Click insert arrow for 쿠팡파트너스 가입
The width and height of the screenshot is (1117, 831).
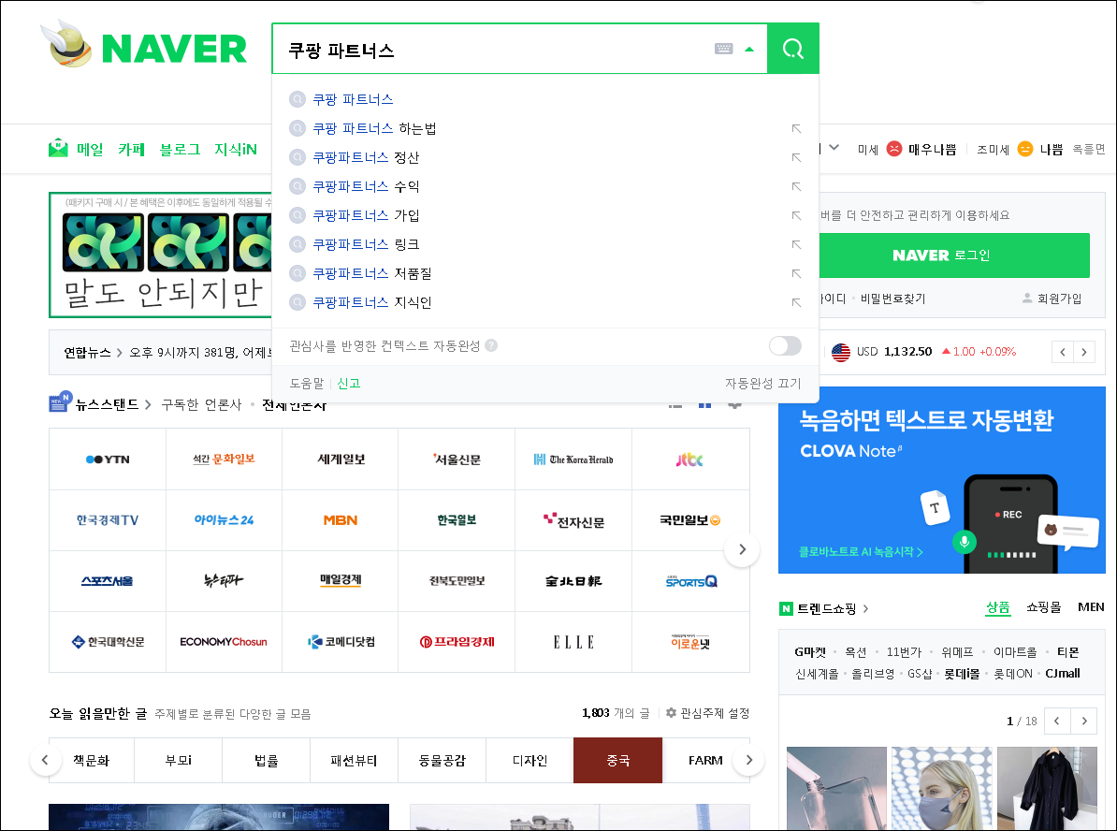[x=796, y=216]
